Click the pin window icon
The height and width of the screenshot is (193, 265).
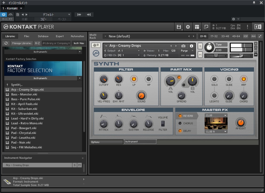click(254, 2)
